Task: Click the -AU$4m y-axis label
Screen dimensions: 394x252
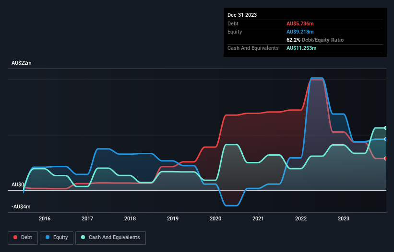Action: (x=21, y=206)
